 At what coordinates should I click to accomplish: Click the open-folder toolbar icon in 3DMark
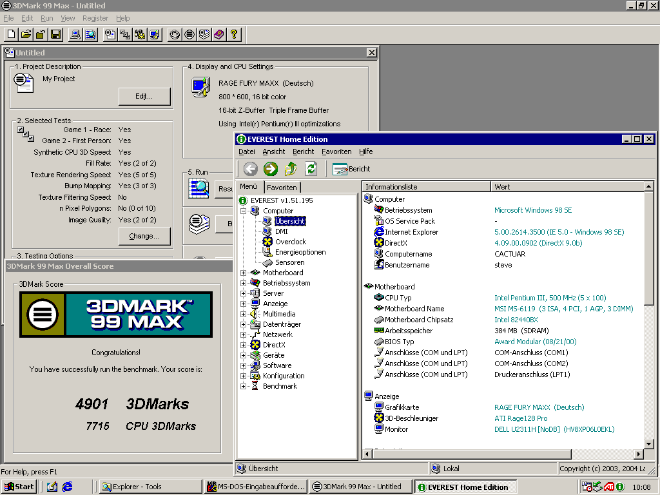click(x=26, y=35)
